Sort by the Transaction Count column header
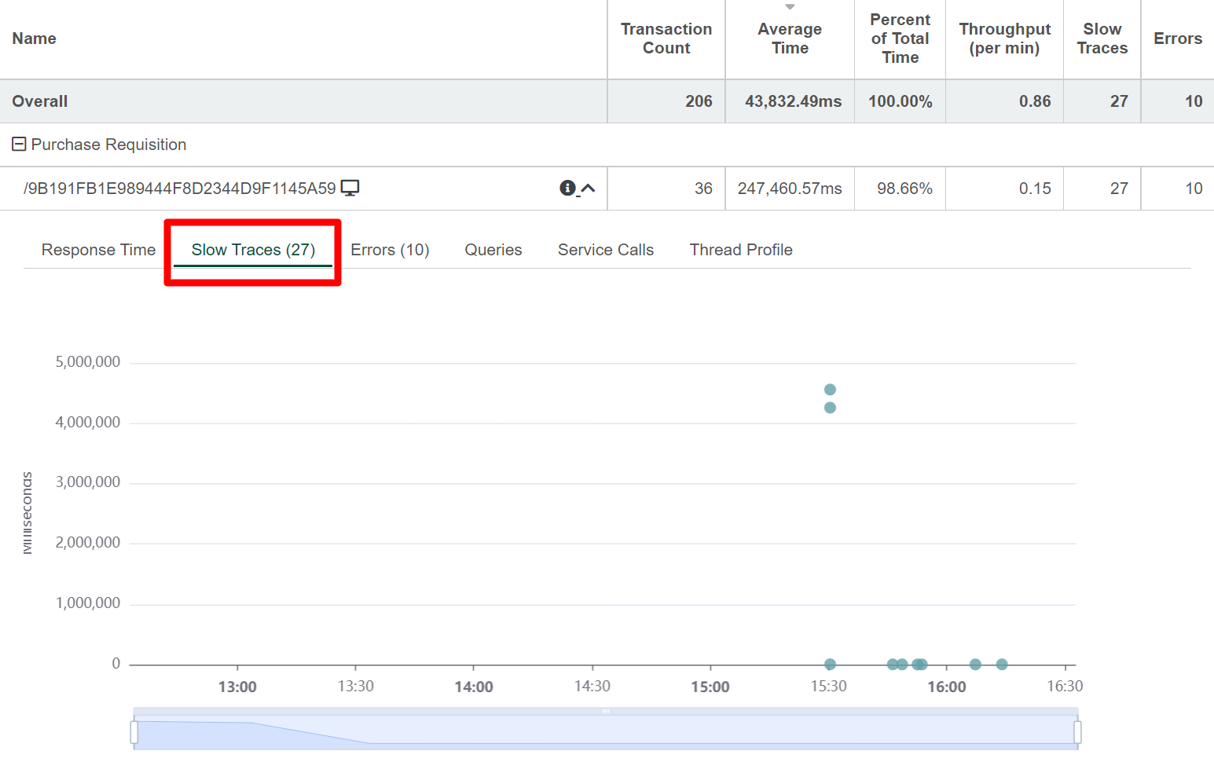The width and height of the screenshot is (1214, 773). pos(666,38)
